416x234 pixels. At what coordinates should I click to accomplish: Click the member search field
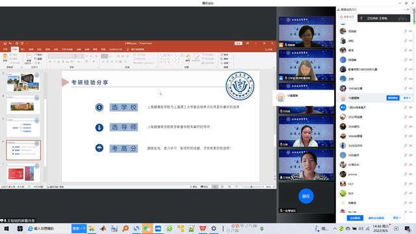tap(348, 17)
